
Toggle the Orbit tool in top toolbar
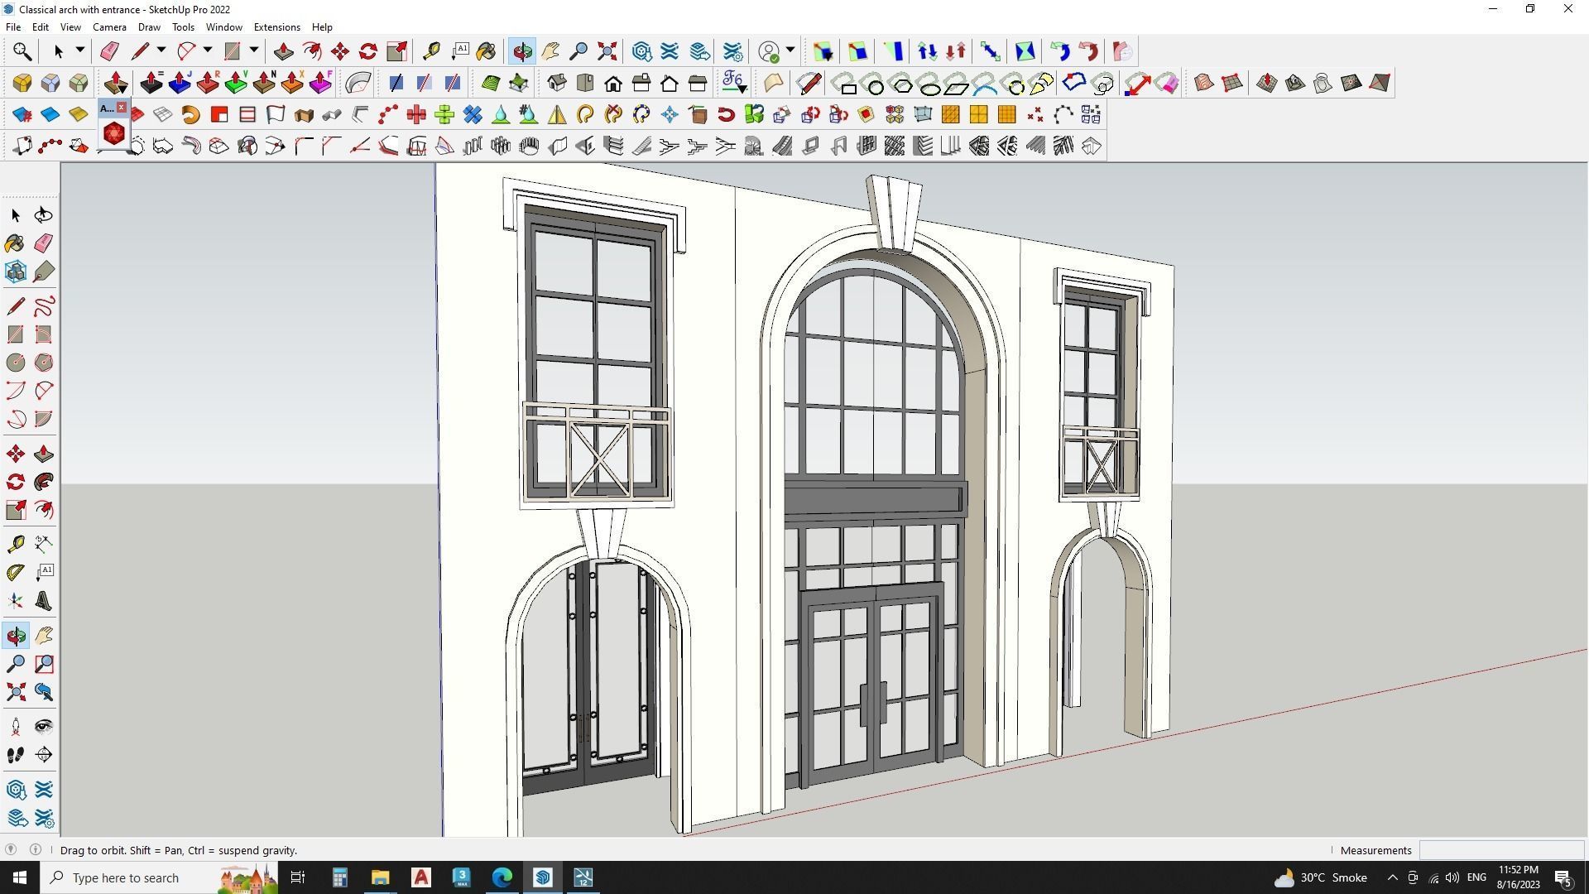[x=522, y=51]
